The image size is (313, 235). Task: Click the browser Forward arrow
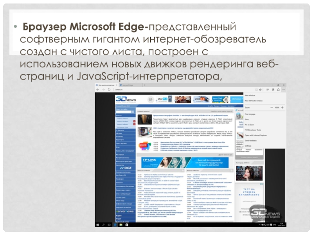click(x=103, y=90)
